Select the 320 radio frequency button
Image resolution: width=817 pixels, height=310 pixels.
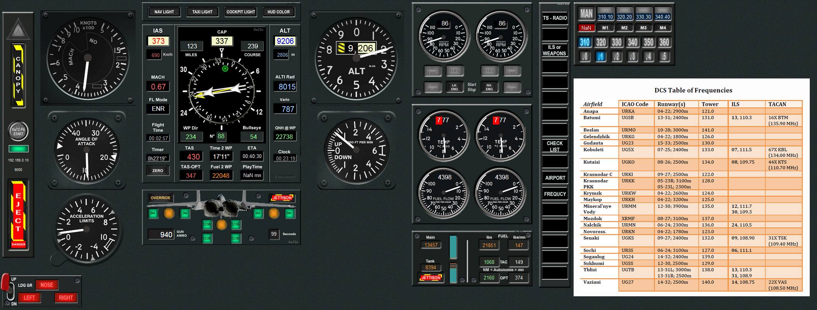[x=601, y=42]
